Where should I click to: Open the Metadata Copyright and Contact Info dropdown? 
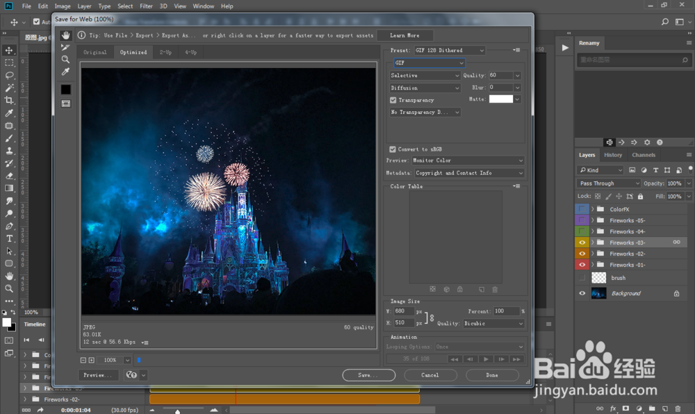(x=469, y=173)
